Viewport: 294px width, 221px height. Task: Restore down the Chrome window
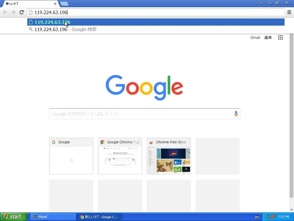[277, 2]
